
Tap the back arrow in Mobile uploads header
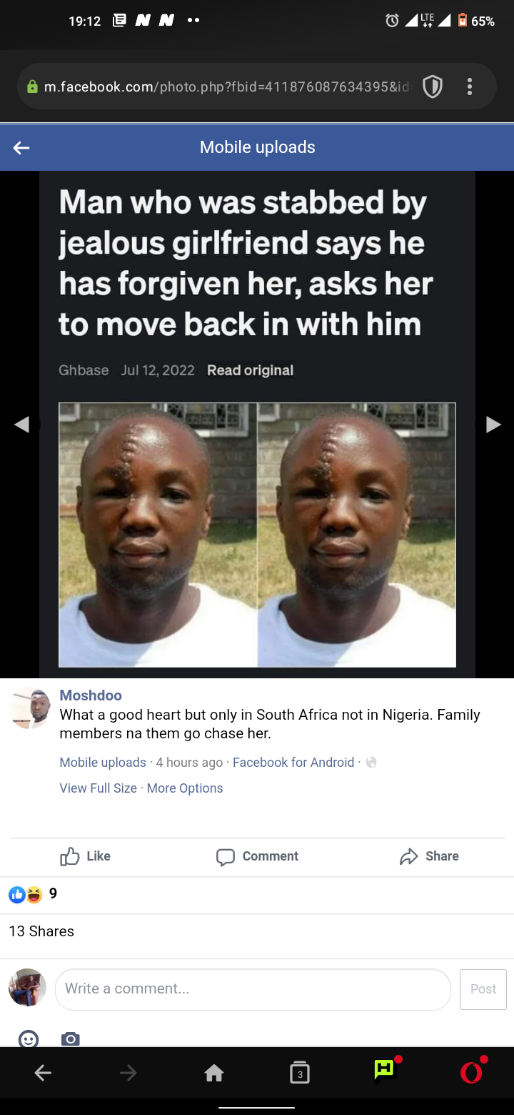21,148
